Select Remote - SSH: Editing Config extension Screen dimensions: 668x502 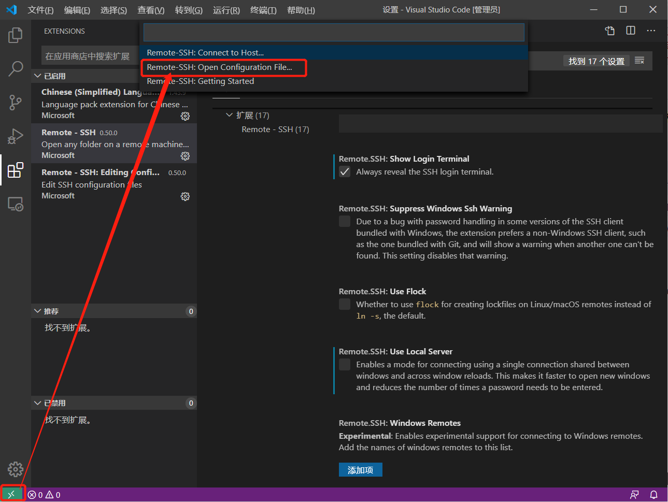114,183
